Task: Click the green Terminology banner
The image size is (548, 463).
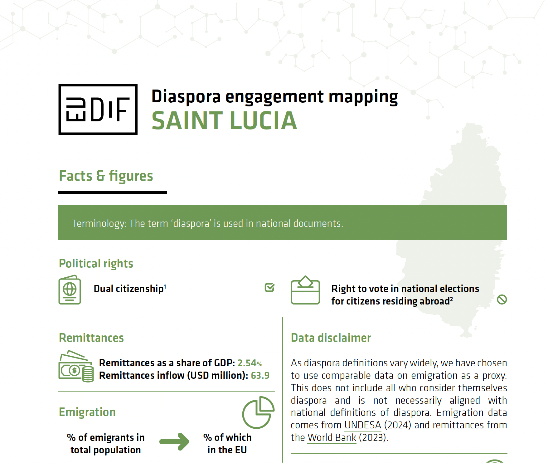Action: (282, 223)
